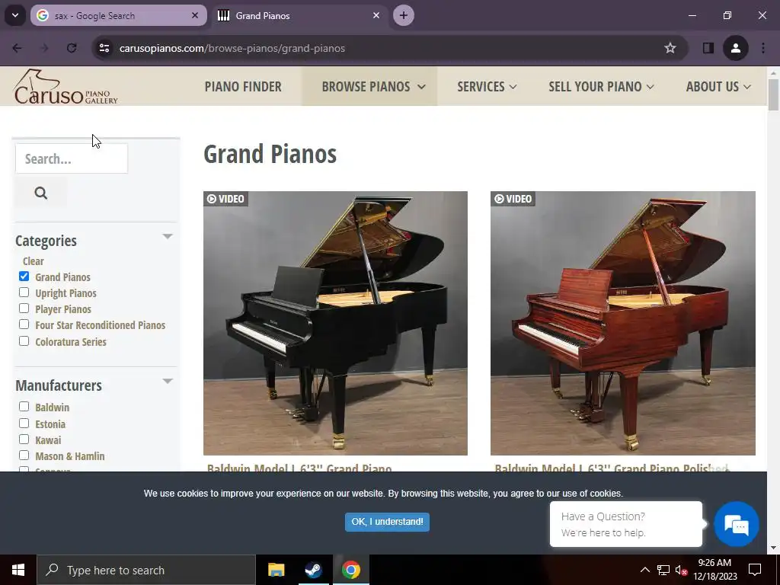The image size is (780, 585).
Task: Open the Chrome profile avatar
Action: (x=736, y=48)
